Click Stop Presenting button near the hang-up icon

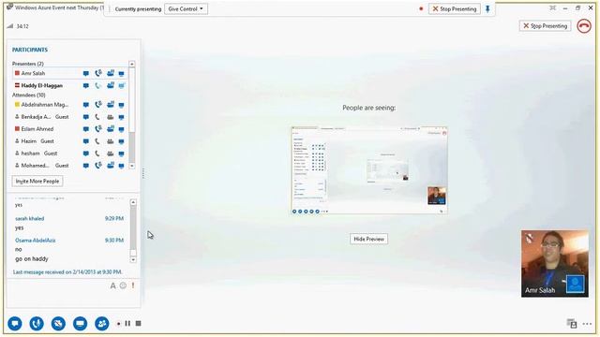point(546,26)
